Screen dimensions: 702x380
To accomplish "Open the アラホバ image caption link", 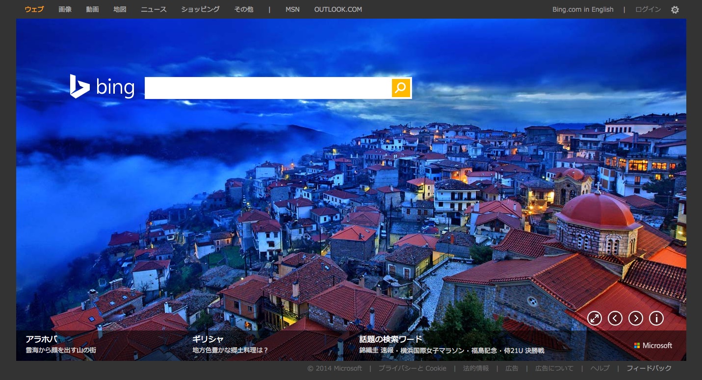I will click(x=42, y=339).
